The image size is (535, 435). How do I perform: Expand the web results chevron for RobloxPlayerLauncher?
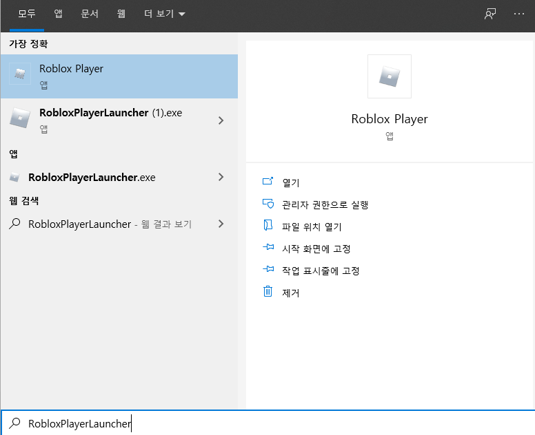click(x=221, y=224)
